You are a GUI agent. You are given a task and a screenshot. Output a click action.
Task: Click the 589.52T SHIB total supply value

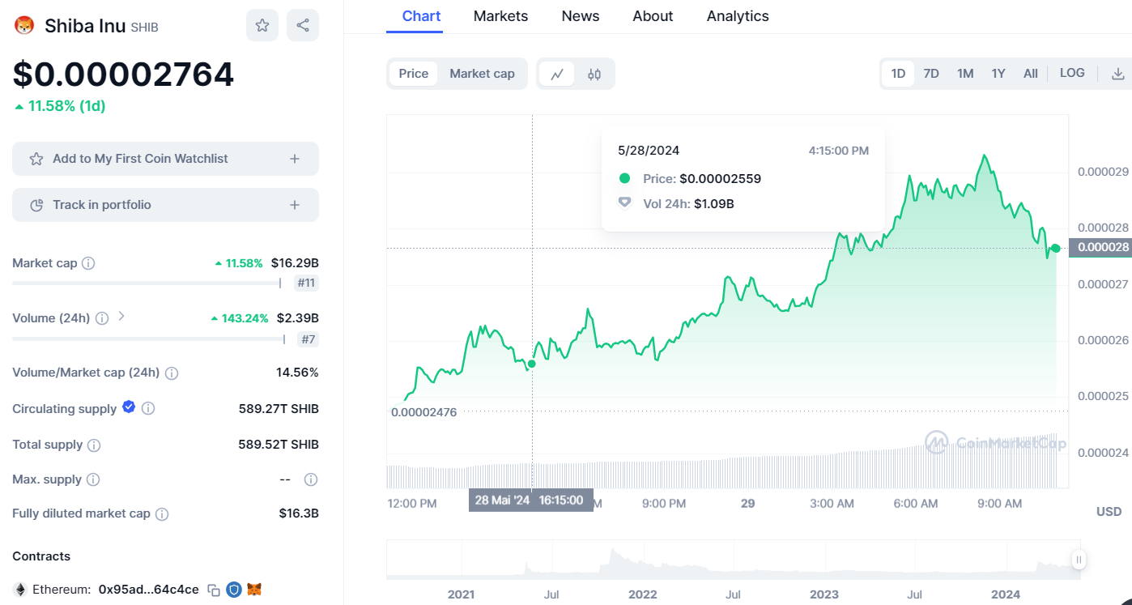pos(279,445)
